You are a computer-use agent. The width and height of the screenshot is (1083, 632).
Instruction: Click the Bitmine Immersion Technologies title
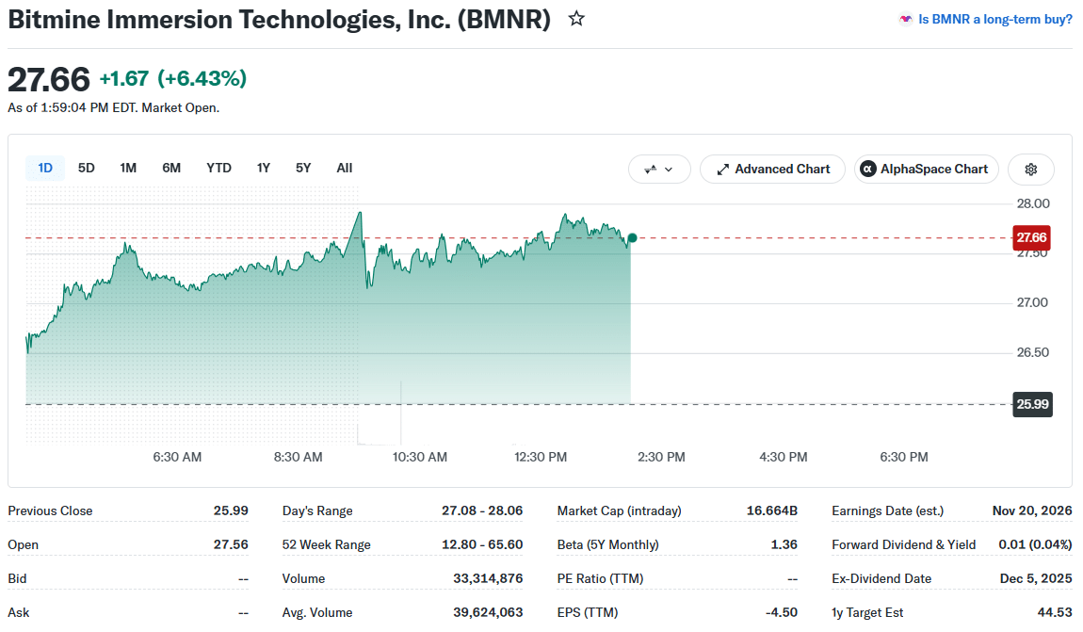point(279,20)
